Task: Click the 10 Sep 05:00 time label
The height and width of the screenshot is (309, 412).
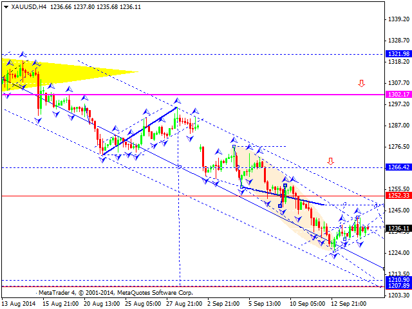Action: coord(308,304)
